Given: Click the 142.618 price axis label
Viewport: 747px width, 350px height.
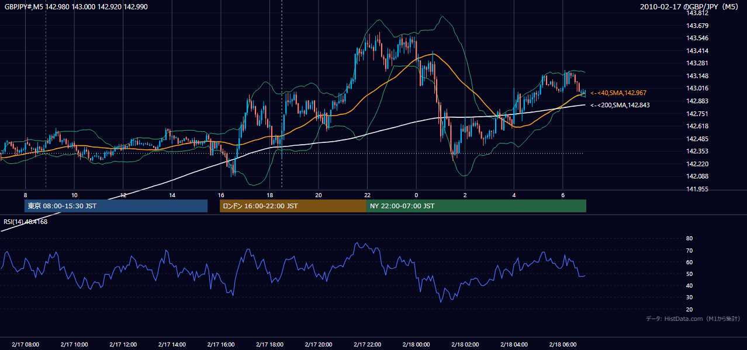Looking at the screenshot, I should point(697,126).
